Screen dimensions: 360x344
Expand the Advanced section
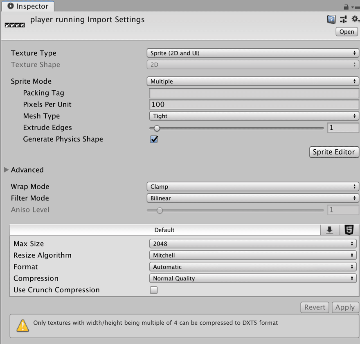[x=6, y=170]
